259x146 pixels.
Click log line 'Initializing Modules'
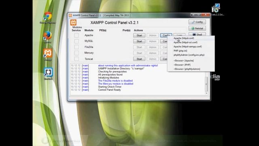(x=108, y=77)
